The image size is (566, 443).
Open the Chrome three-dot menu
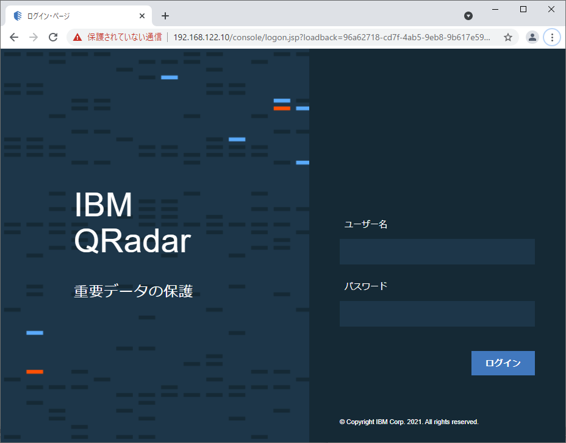pos(552,37)
